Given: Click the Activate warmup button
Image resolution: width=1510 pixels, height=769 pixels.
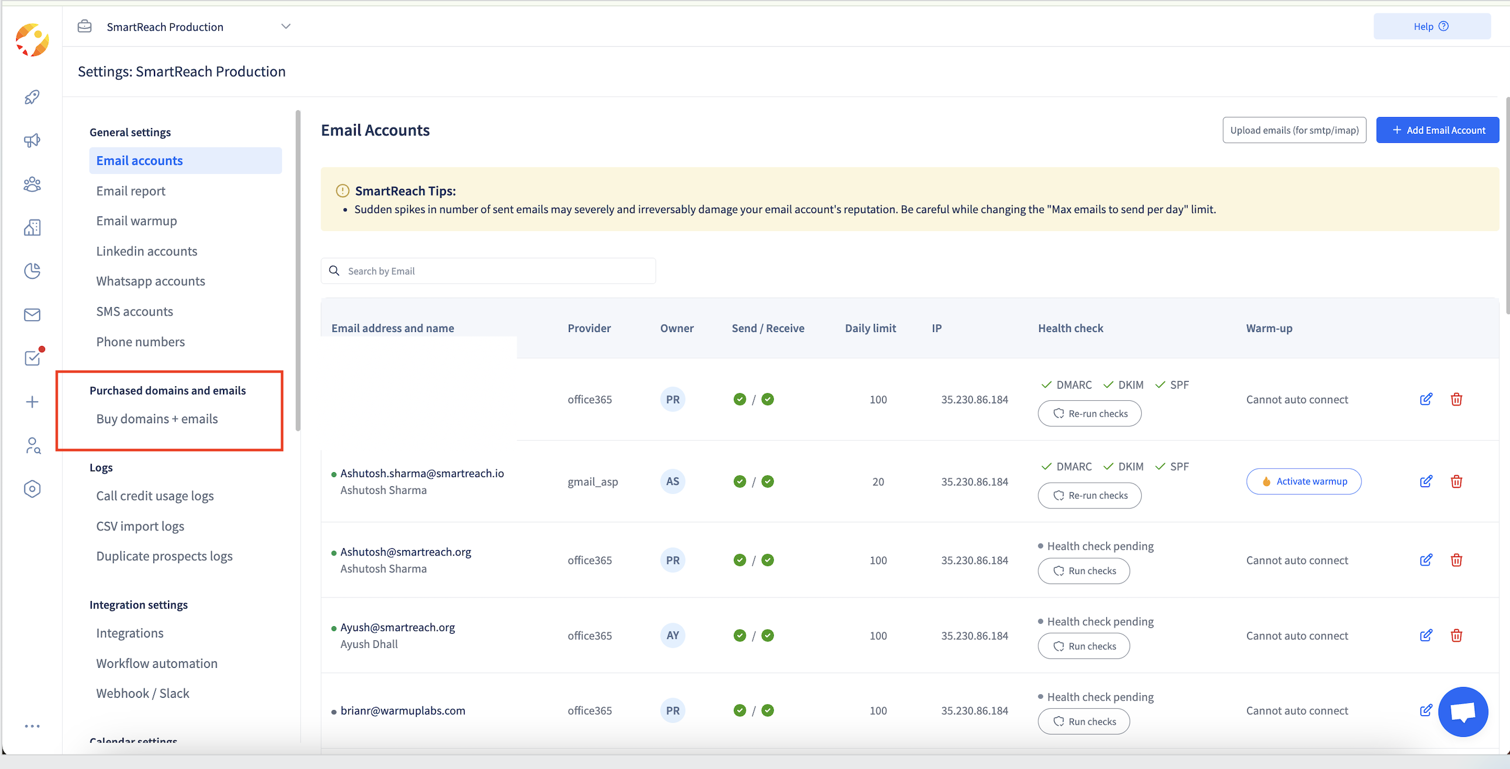Looking at the screenshot, I should 1303,481.
